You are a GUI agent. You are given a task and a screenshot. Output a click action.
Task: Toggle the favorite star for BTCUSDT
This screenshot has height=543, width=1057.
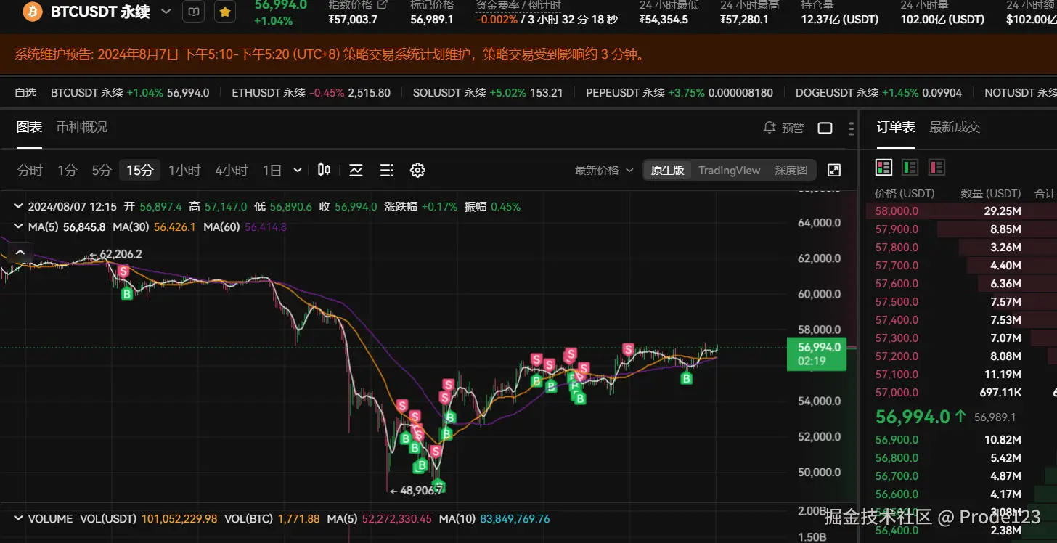pos(225,12)
